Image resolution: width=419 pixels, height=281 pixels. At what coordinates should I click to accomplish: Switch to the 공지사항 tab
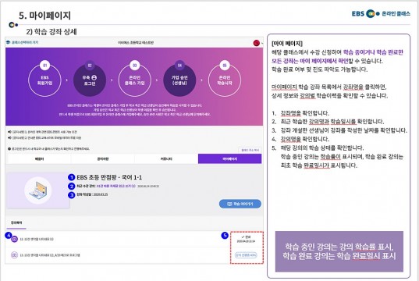coord(103,158)
